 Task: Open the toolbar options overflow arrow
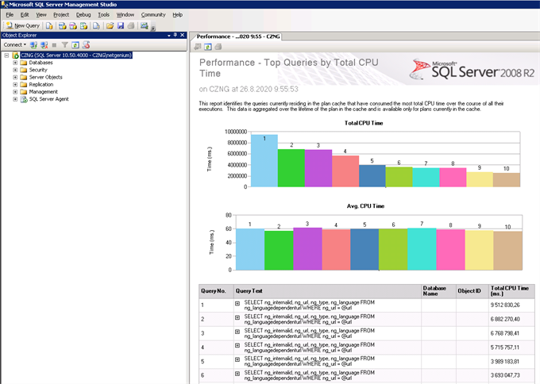[x=153, y=29]
